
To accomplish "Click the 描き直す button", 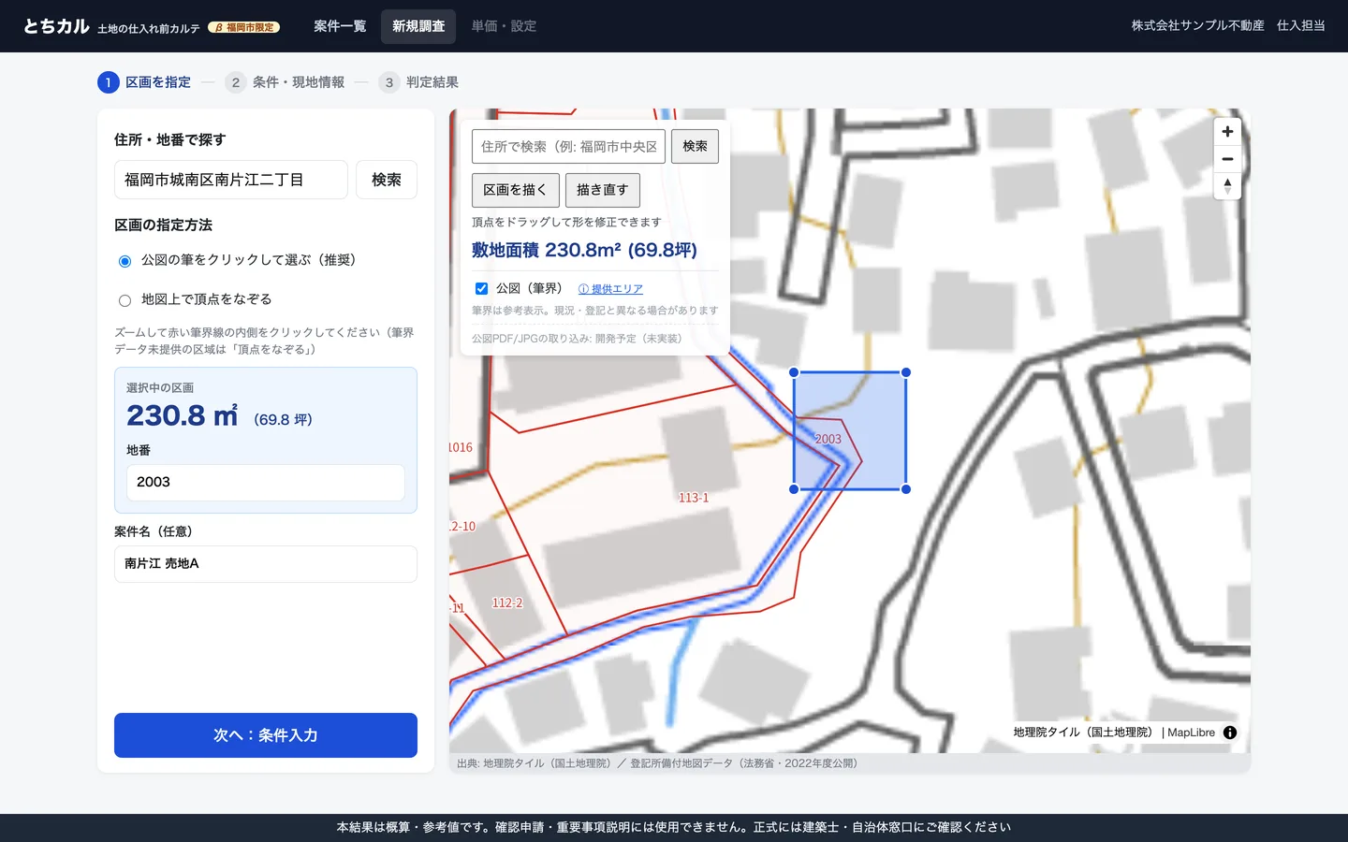I will (x=603, y=190).
